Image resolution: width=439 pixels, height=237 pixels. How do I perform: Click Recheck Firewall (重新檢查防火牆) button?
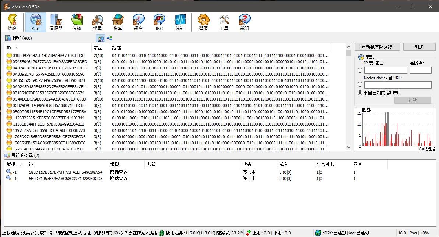pyautogui.click(x=377, y=47)
